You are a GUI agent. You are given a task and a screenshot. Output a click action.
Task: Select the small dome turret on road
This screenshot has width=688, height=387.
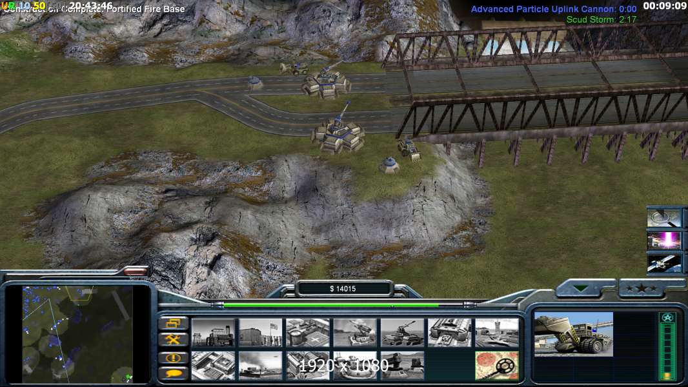point(254,83)
